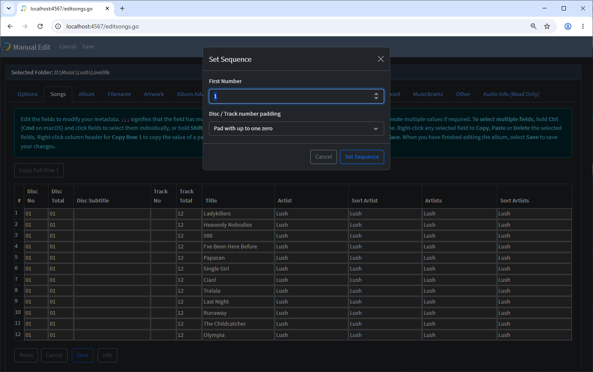Go back in browser history

click(x=10, y=26)
